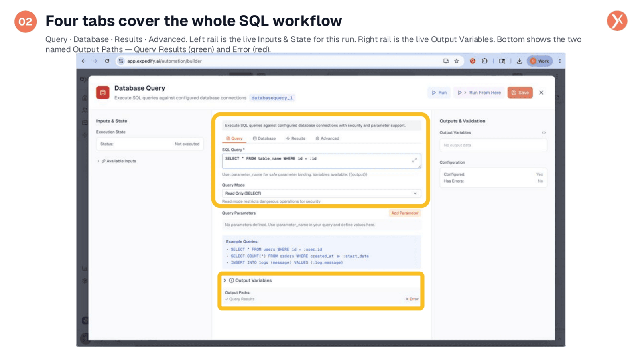
Task: Click Add Parameter button
Action: coord(404,213)
